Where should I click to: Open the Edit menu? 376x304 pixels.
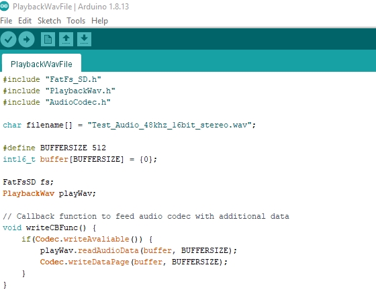pyautogui.click(x=25, y=21)
